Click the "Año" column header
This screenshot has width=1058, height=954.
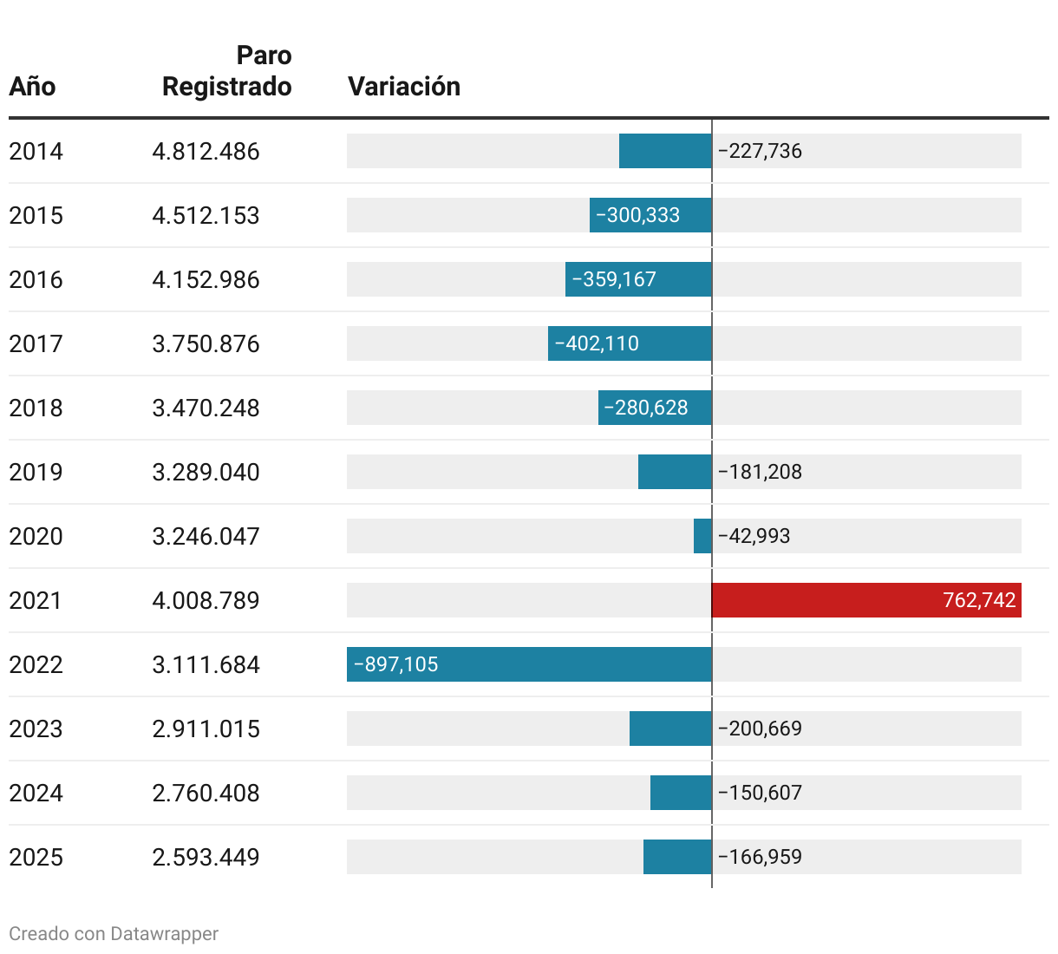[x=32, y=87]
